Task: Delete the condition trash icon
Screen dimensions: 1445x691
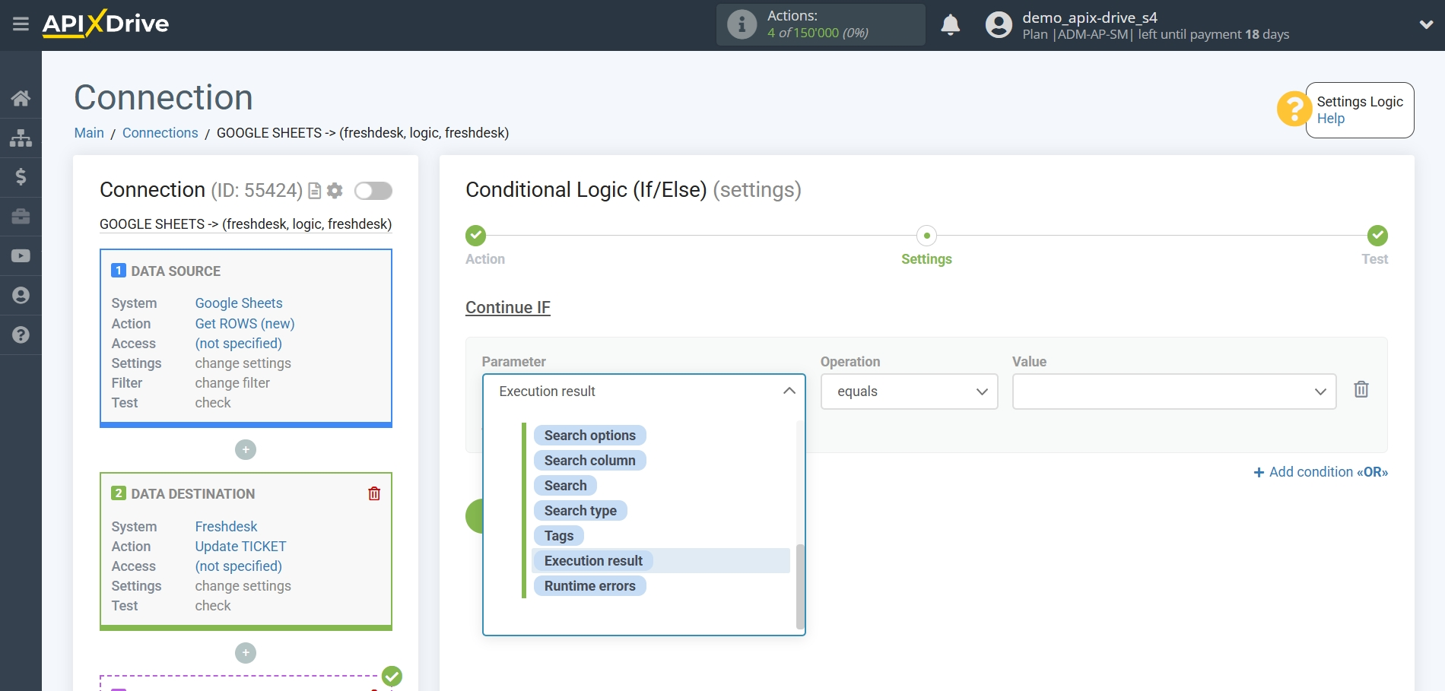Action: coord(1361,390)
